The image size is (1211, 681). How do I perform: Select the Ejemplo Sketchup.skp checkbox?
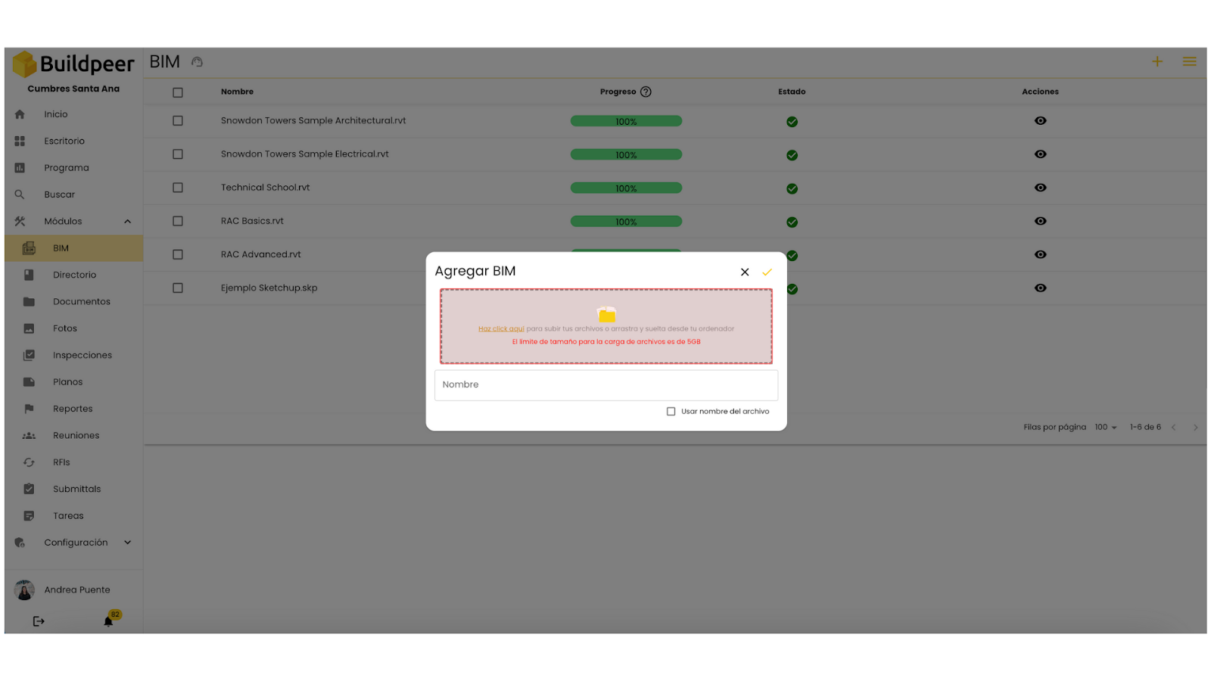click(178, 288)
